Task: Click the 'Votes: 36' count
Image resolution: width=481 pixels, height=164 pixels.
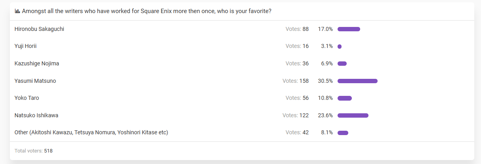Action: tap(297, 63)
